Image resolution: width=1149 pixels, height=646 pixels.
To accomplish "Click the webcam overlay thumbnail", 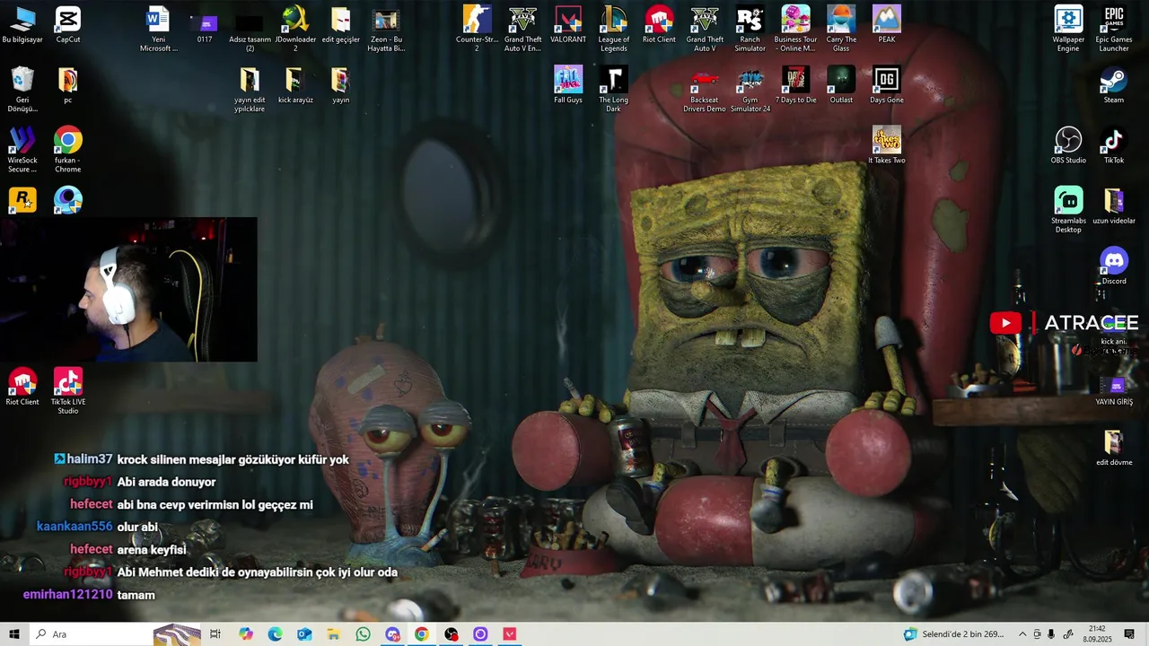I will 128,289.
